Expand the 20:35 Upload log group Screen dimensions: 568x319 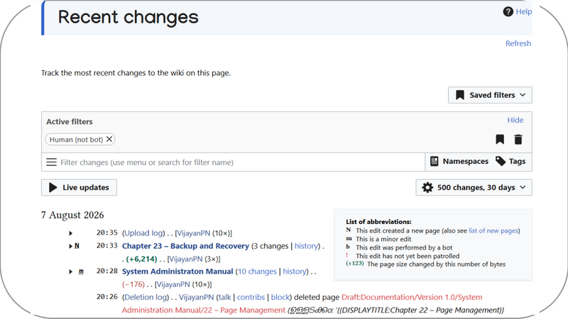coord(71,233)
